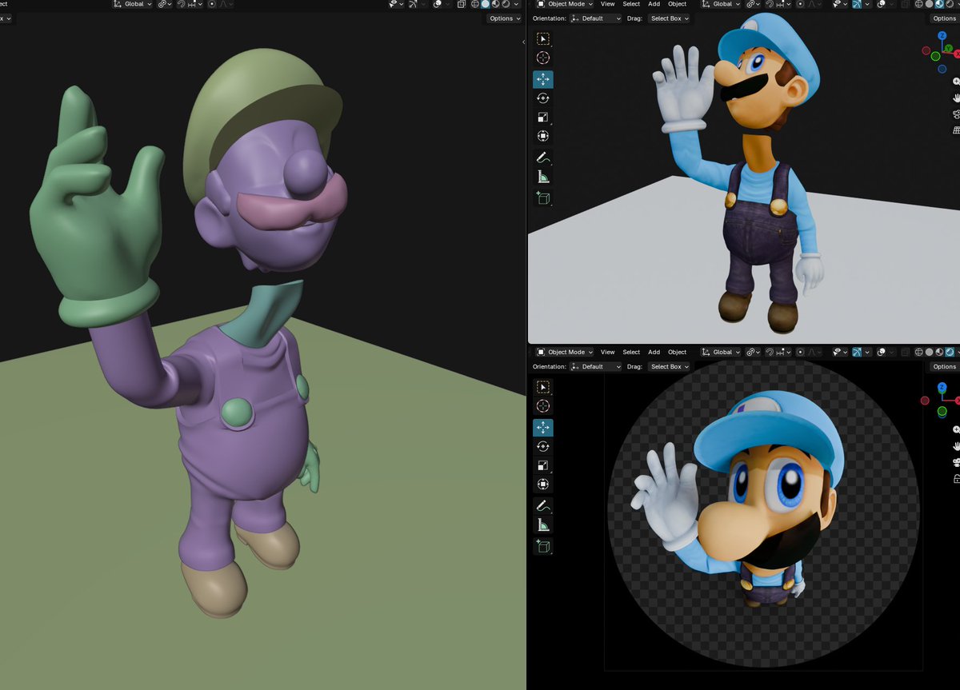Open Object menu in bottom-right viewport
The width and height of the screenshot is (960, 690).
(677, 352)
